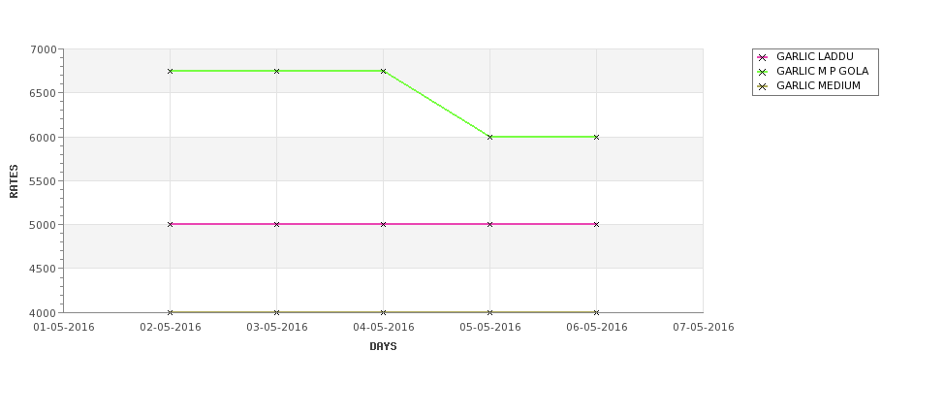945x416 pixels.
Task: Select the green data point on 02-05-2016
Action: coord(170,71)
